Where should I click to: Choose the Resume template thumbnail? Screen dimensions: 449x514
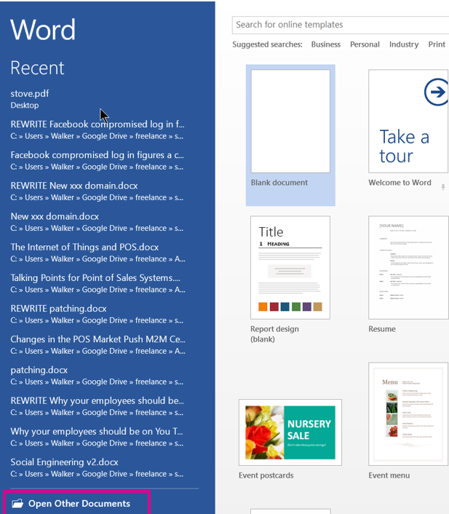point(408,267)
